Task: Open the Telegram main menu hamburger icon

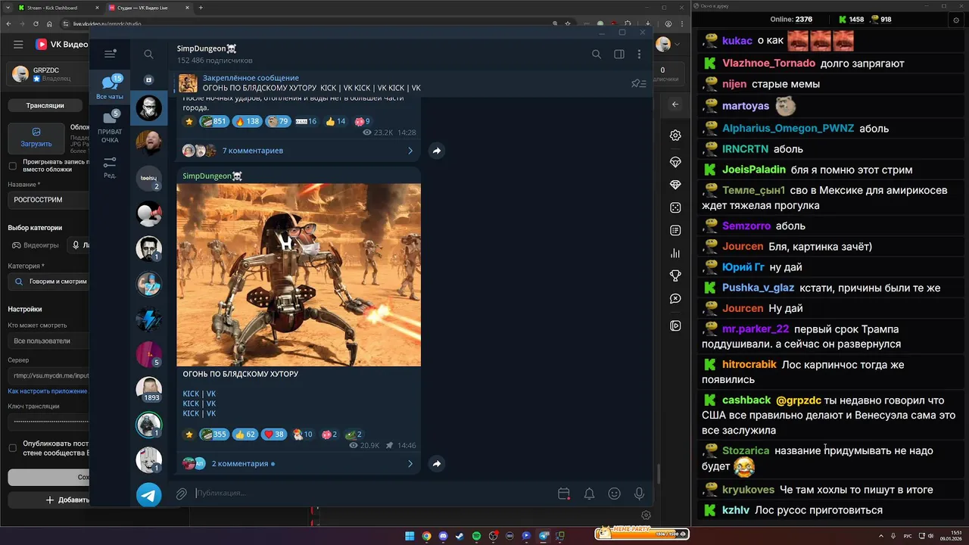Action: 110,54
